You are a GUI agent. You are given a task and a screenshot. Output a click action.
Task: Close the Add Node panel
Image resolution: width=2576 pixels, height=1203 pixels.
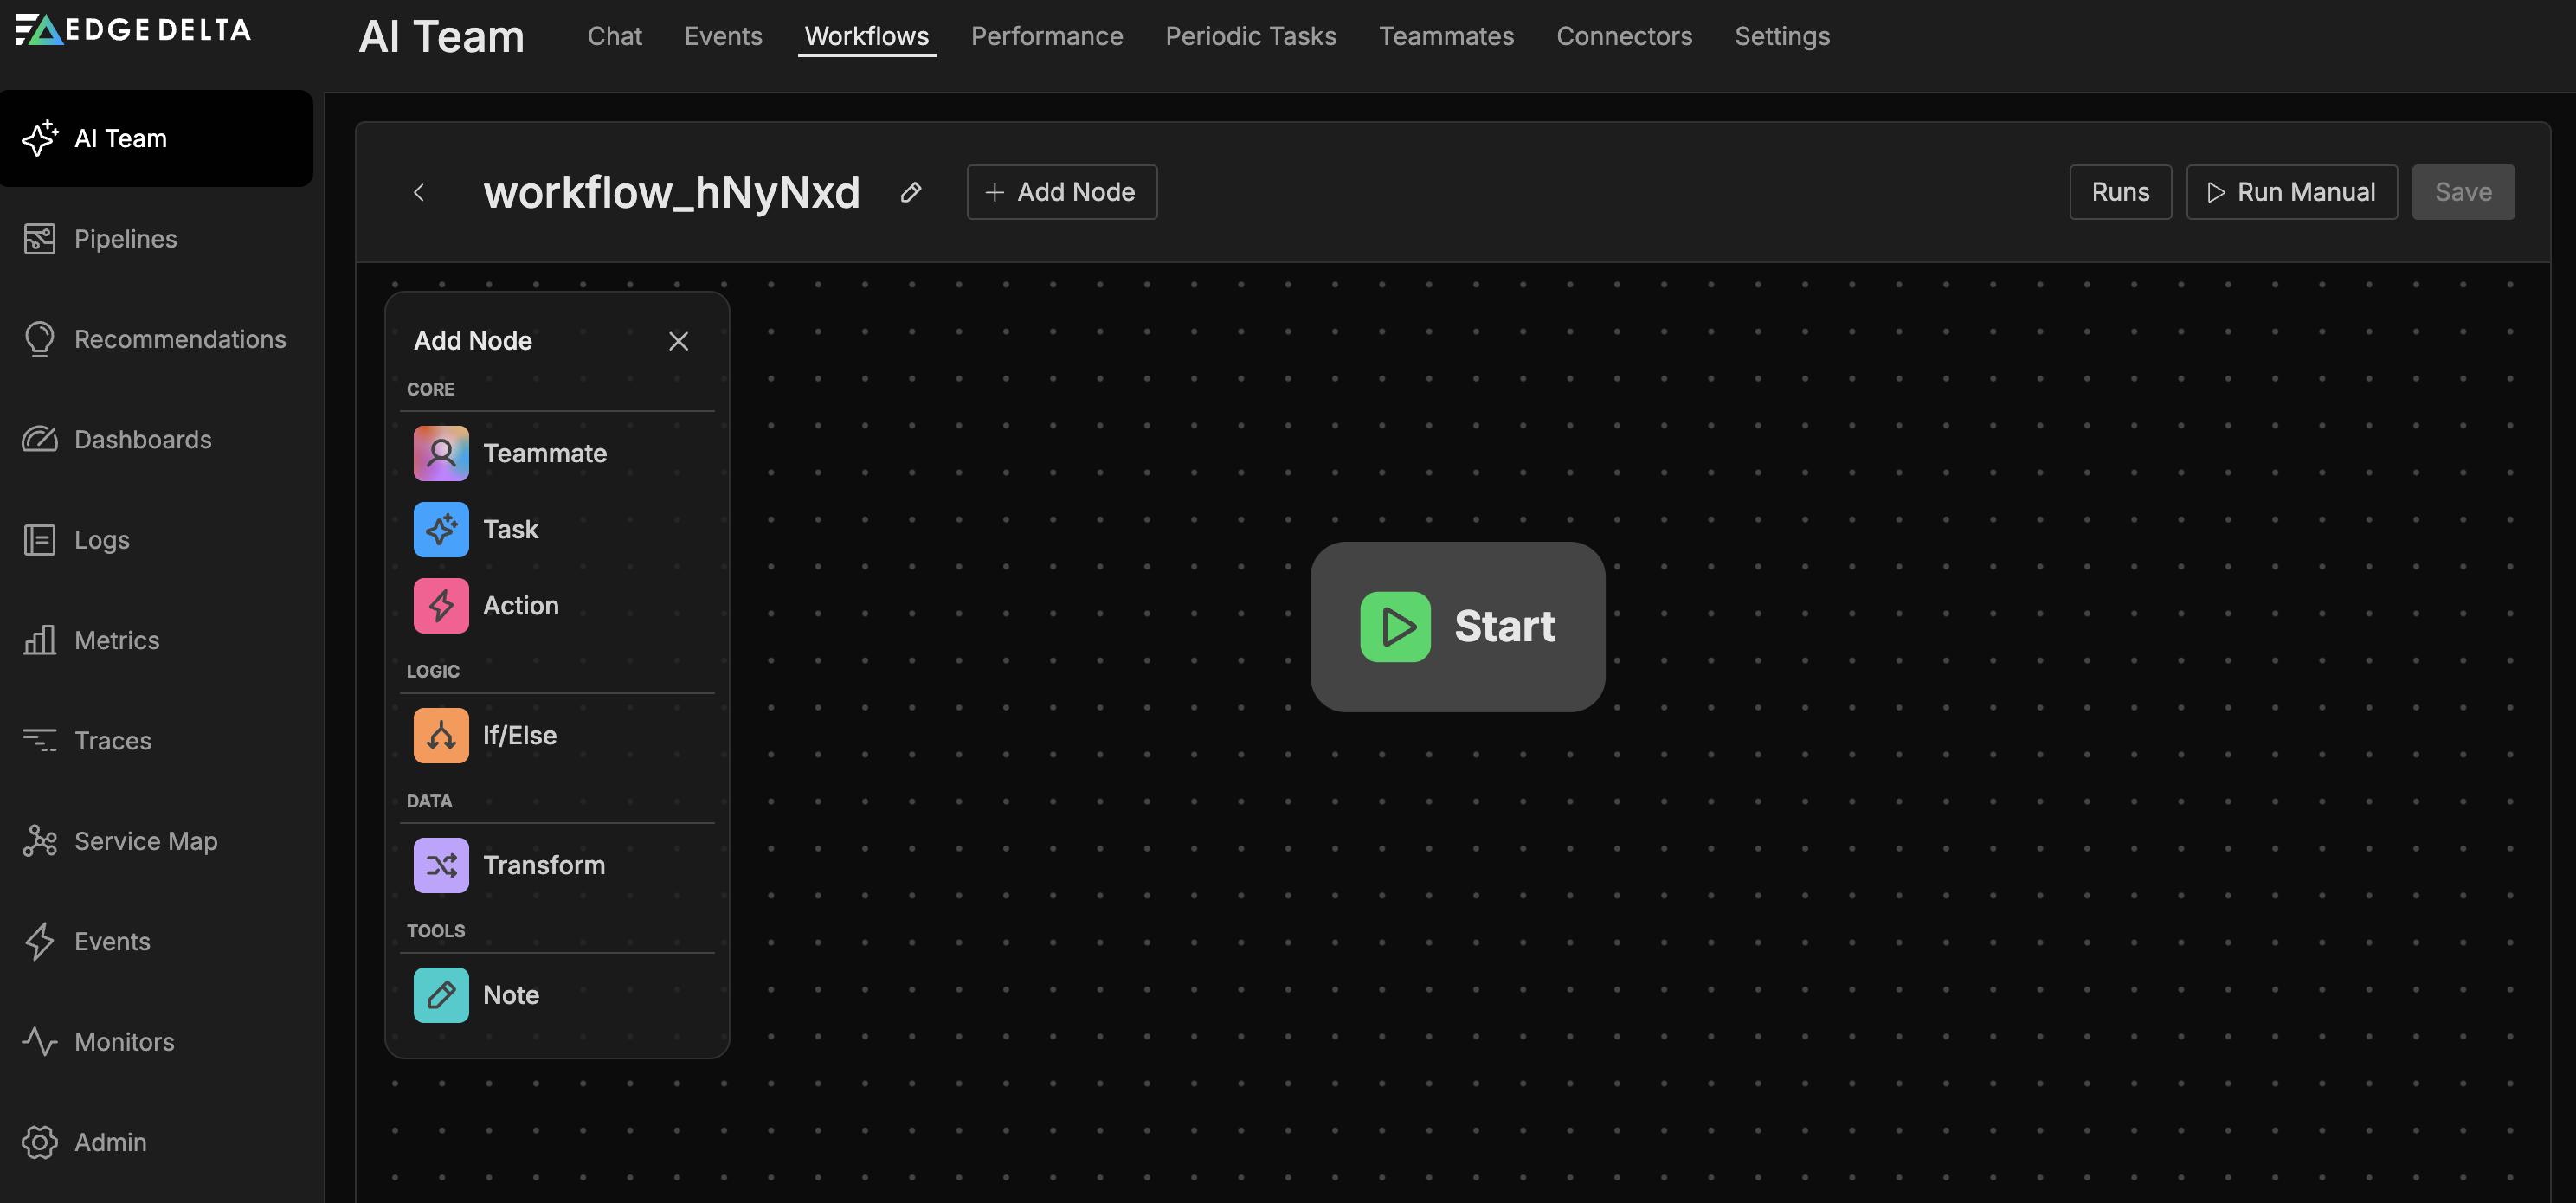(x=678, y=340)
